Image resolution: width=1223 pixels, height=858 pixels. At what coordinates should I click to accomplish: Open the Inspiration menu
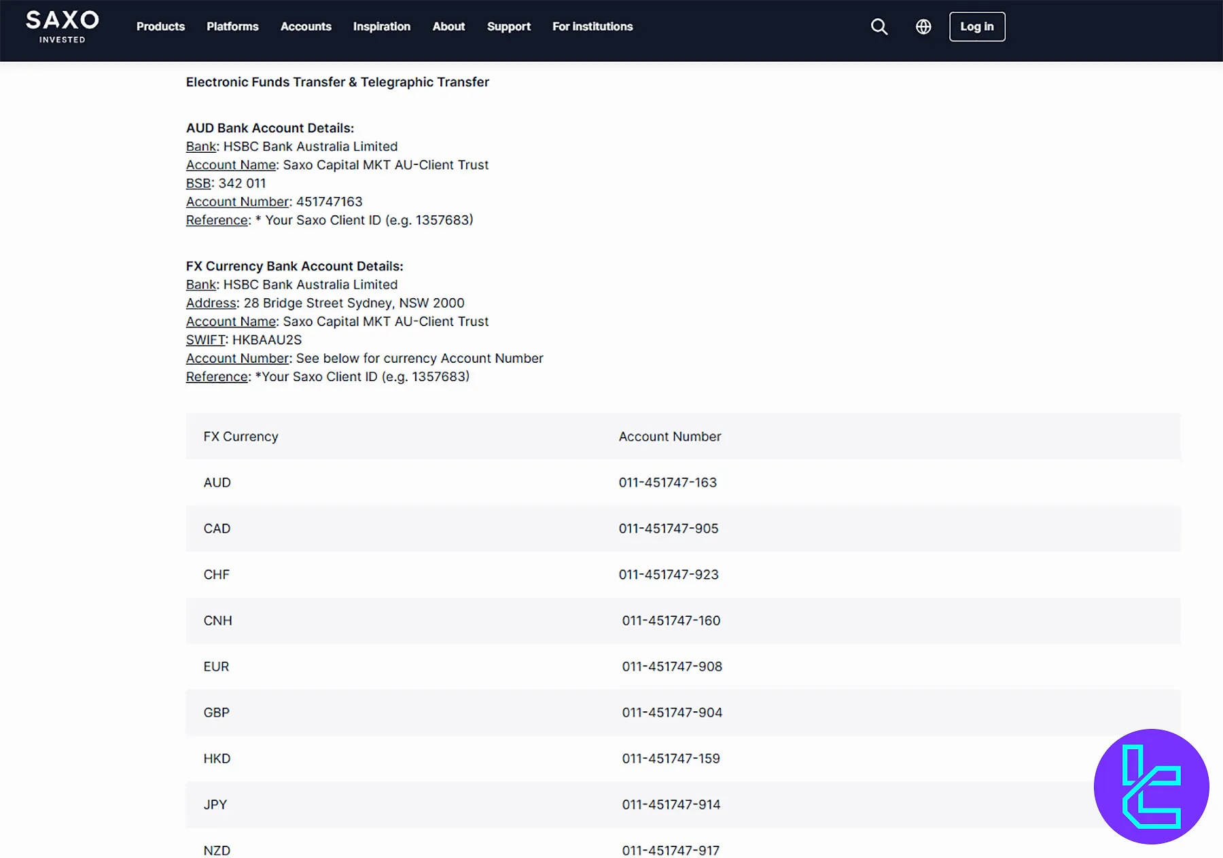pyautogui.click(x=381, y=26)
